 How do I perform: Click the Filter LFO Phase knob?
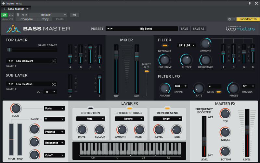click(233, 87)
